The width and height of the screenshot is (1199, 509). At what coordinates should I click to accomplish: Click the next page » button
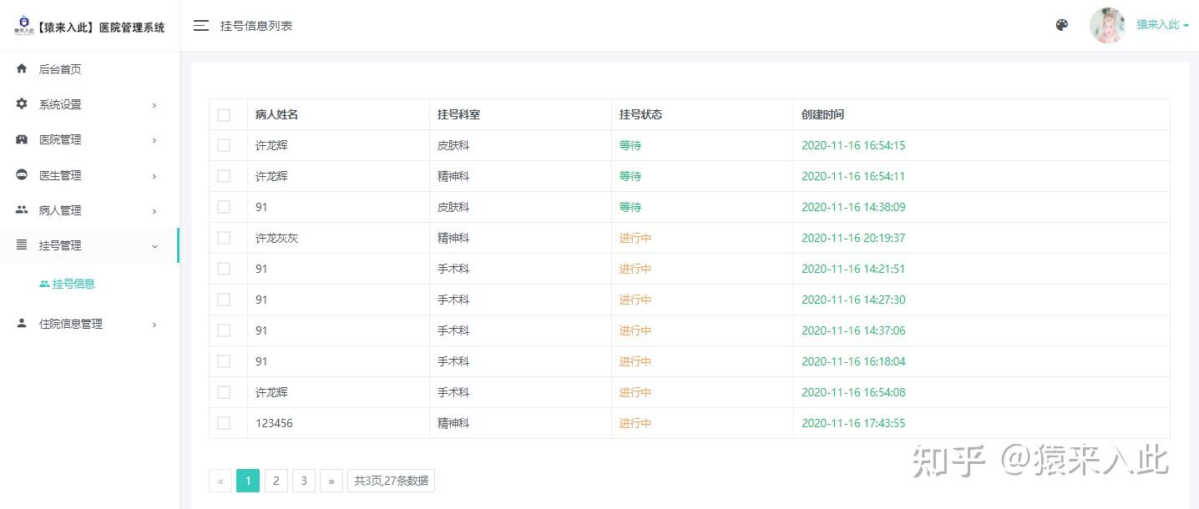pyautogui.click(x=331, y=481)
